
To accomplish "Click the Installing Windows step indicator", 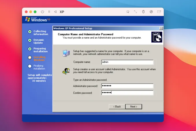I will tap(30, 58).
